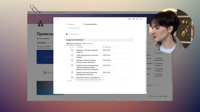This screenshot has height=112, width=200.
Task: Click the Заказчик property label
Action: pyautogui.click(x=70, y=24)
